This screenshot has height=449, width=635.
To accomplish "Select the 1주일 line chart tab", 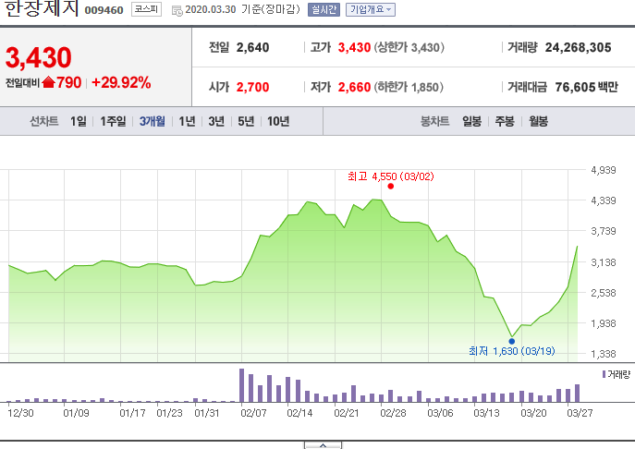I will pos(113,121).
